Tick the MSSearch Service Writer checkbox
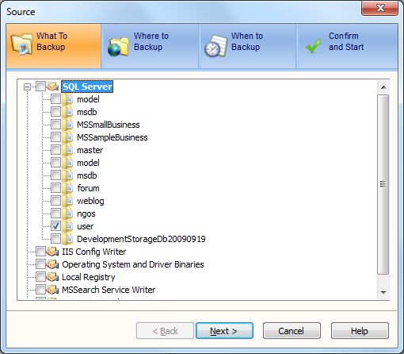 40,290
